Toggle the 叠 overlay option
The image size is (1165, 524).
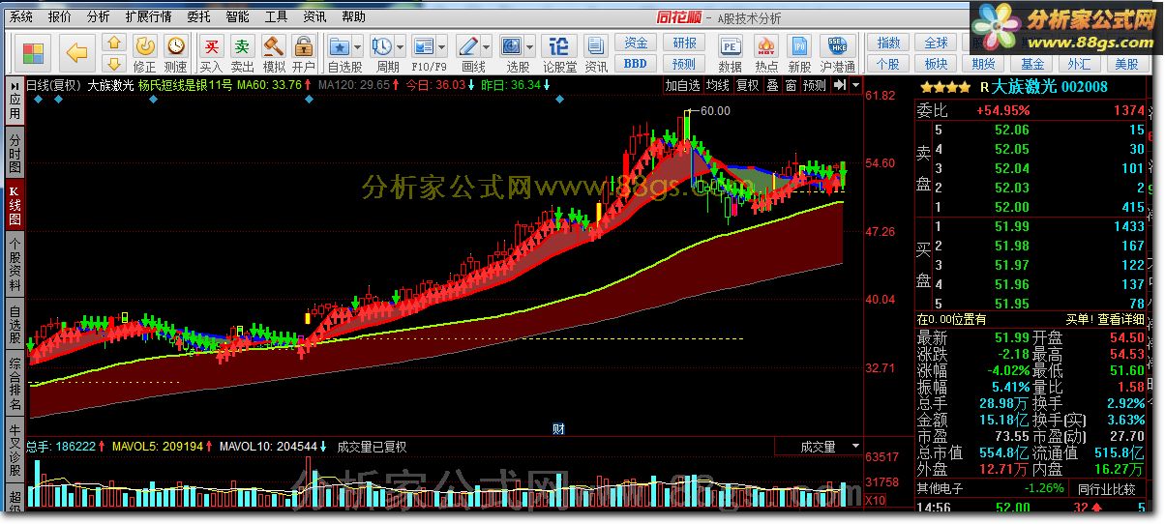[772, 85]
